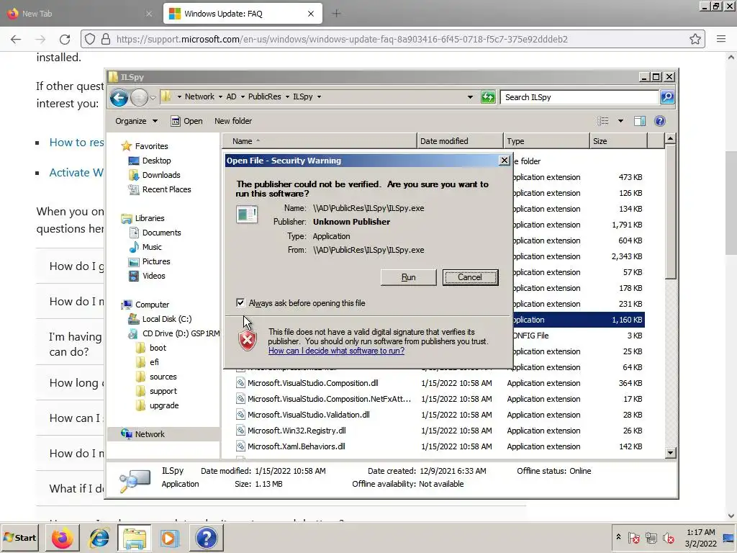Select Microsoft.Xaml.Behaviors.dll file
Viewport: 737px width, 553px height.
tap(296, 446)
